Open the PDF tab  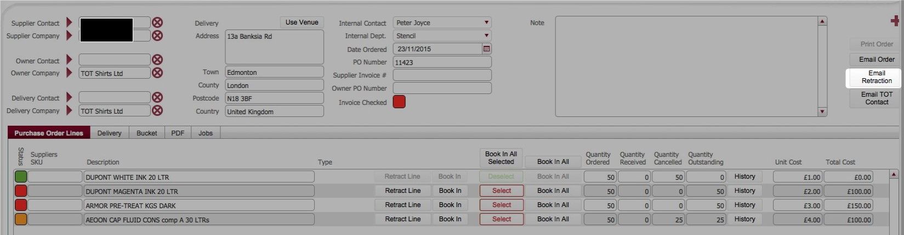[178, 133]
